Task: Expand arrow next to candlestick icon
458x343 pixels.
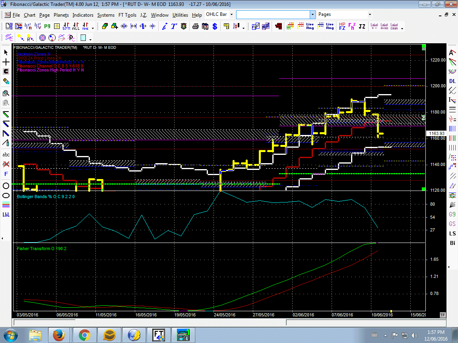Action: [x=243, y=28]
